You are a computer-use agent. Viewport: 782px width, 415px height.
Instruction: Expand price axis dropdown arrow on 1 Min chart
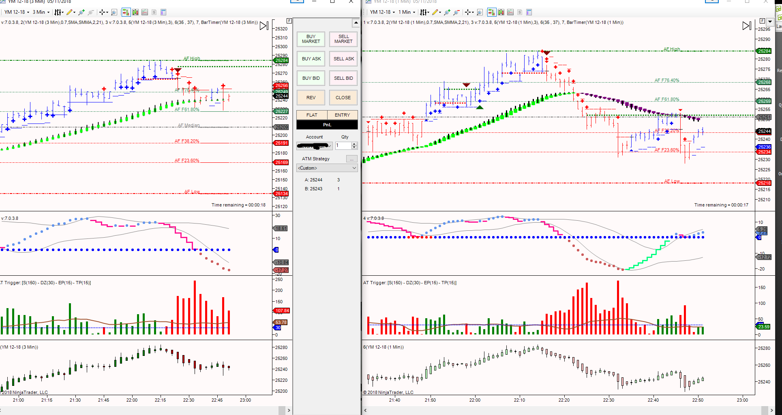point(770,21)
